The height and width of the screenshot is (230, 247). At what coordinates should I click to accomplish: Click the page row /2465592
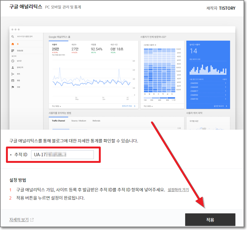pos(208,83)
